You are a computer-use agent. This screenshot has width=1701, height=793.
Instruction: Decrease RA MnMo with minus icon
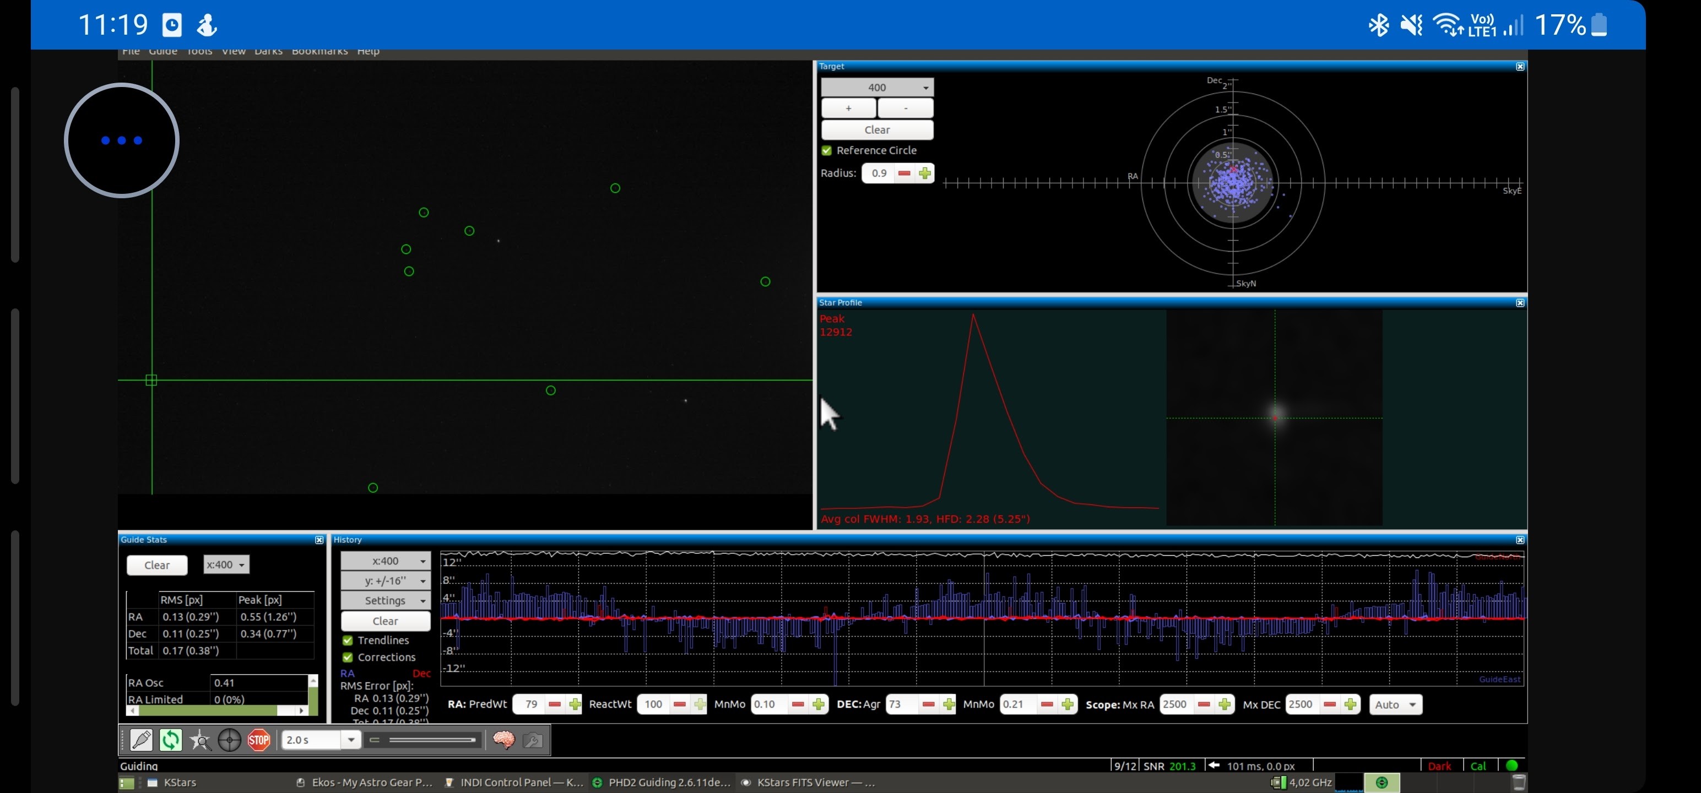798,704
